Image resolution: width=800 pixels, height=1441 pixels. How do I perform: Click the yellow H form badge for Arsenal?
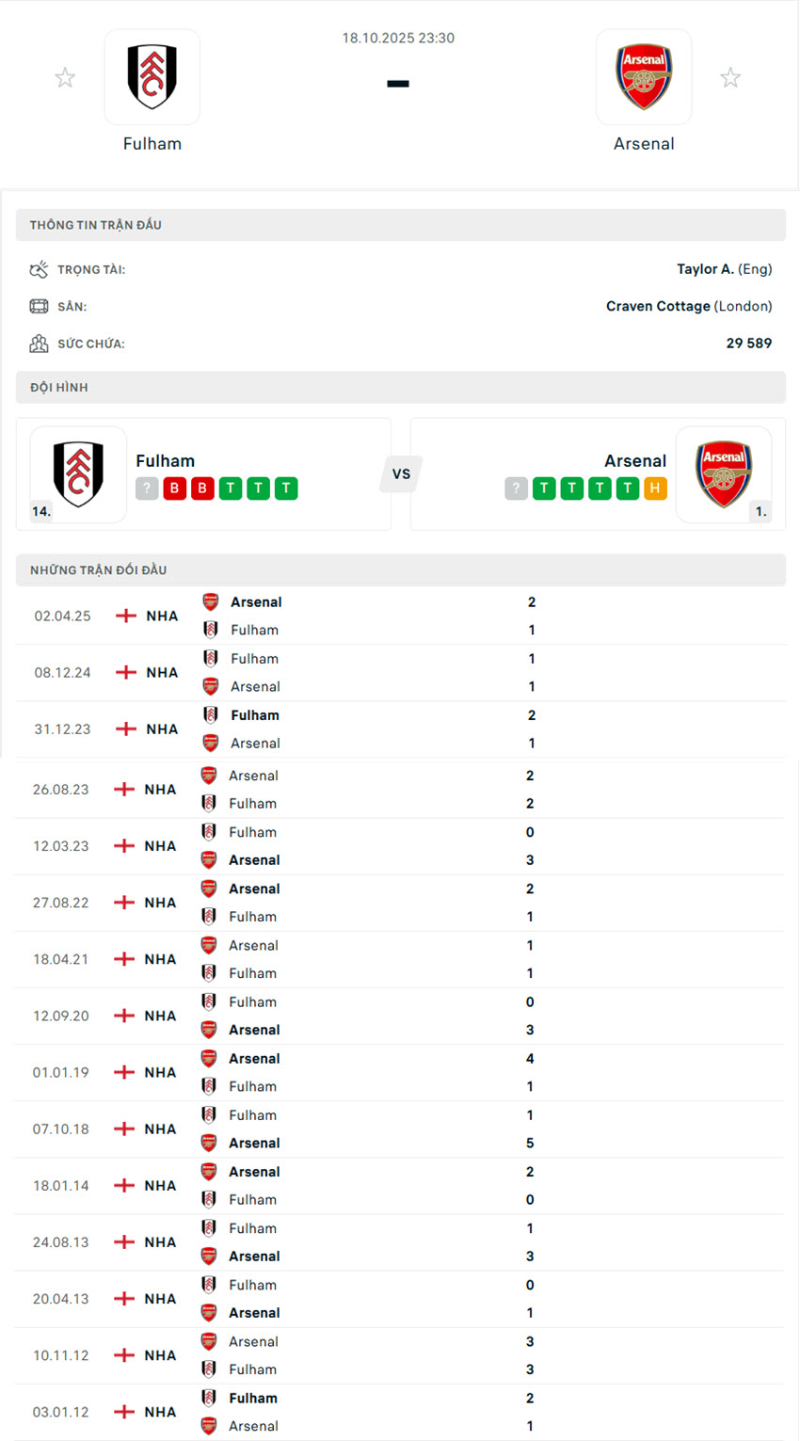pyautogui.click(x=655, y=488)
